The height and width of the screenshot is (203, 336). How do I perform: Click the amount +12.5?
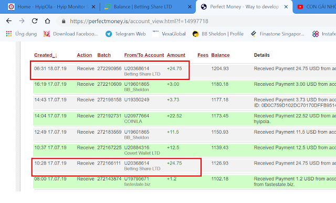click(x=173, y=148)
